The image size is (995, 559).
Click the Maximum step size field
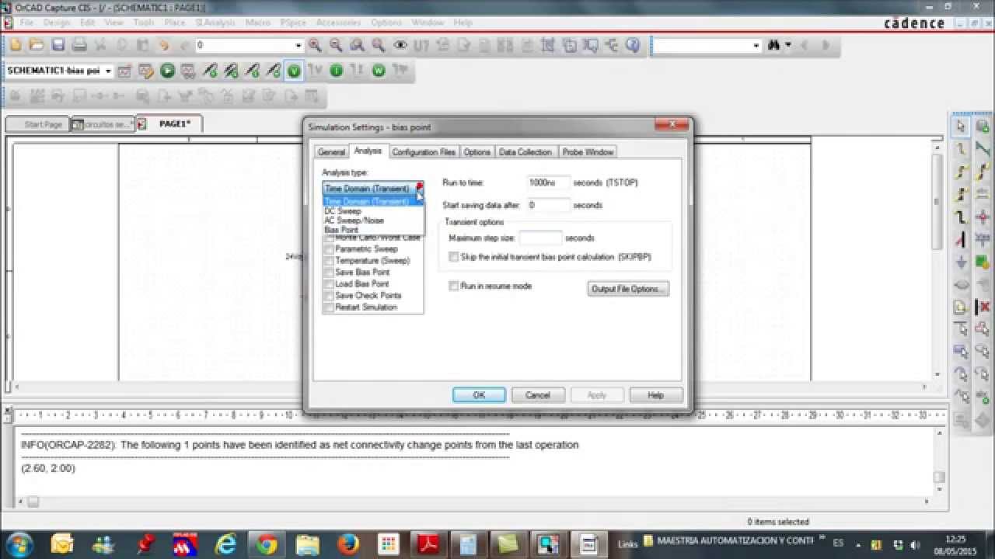click(540, 238)
